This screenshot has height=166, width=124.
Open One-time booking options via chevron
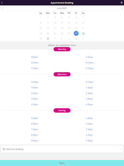click(x=120, y=149)
